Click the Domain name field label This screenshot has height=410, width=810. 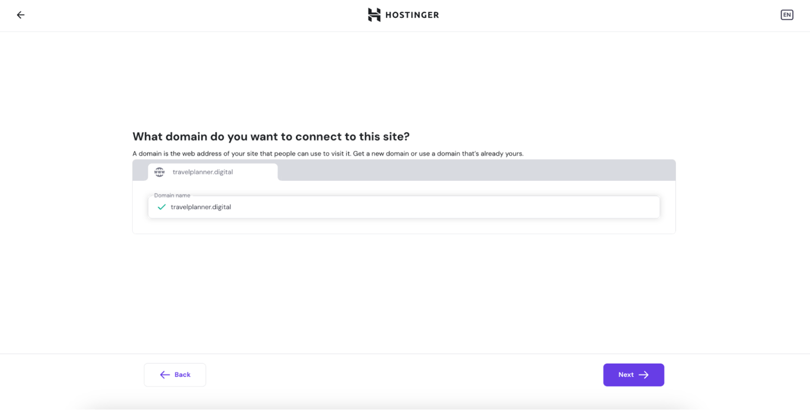pyautogui.click(x=172, y=195)
